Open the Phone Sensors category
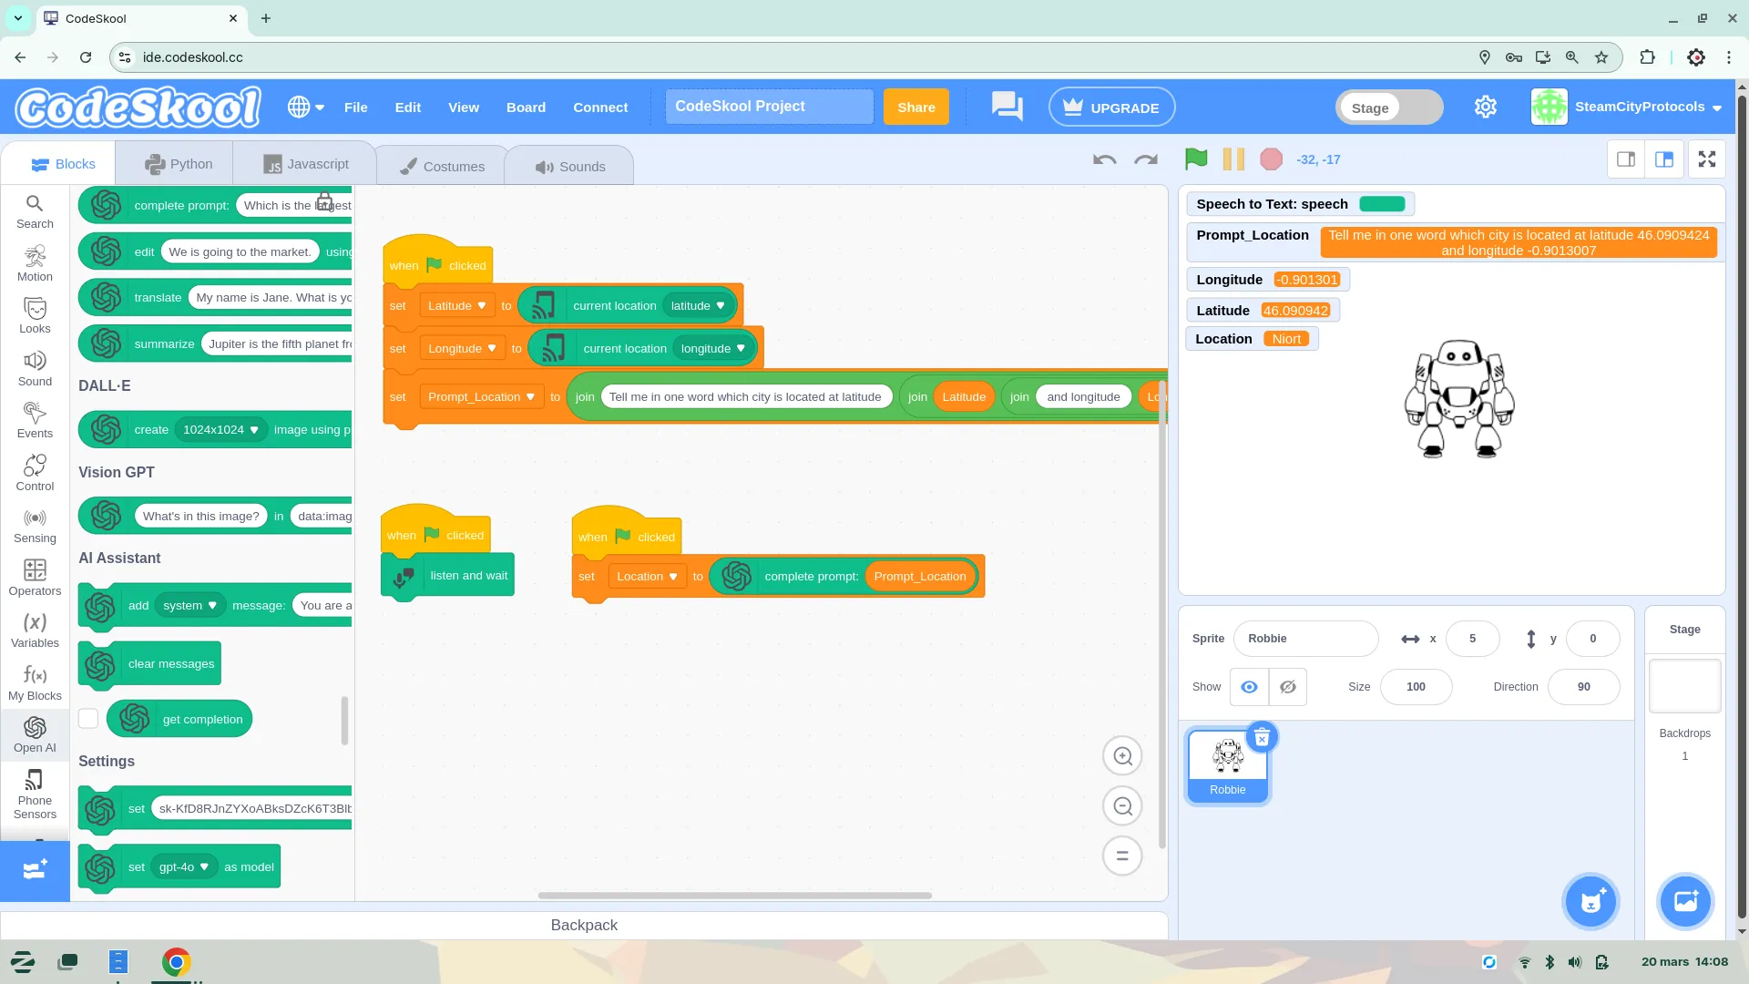 [35, 794]
